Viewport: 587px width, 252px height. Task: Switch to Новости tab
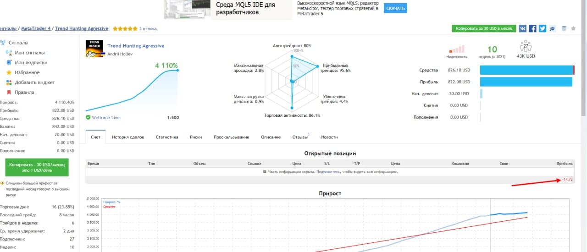[329, 137]
